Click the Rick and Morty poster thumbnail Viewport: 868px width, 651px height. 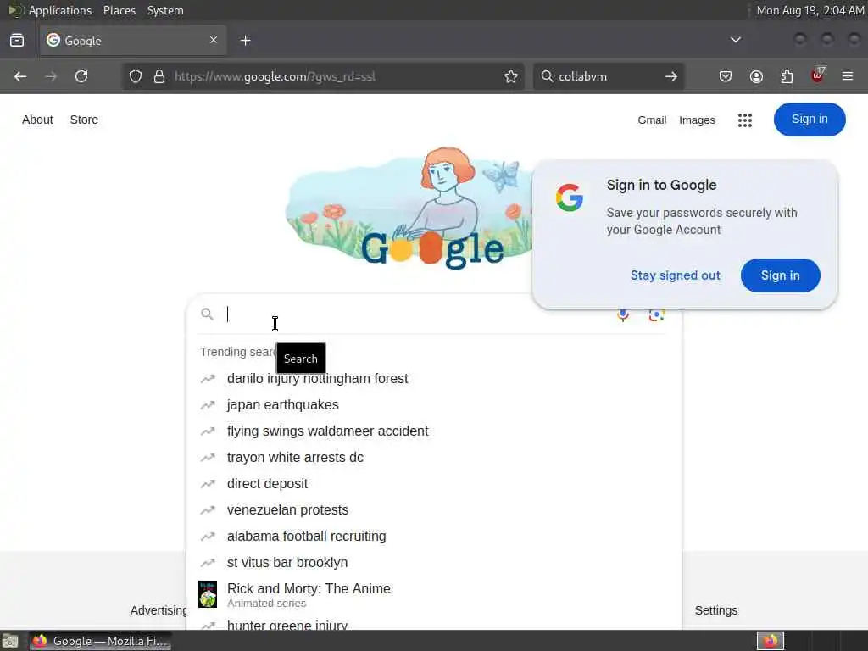click(208, 594)
